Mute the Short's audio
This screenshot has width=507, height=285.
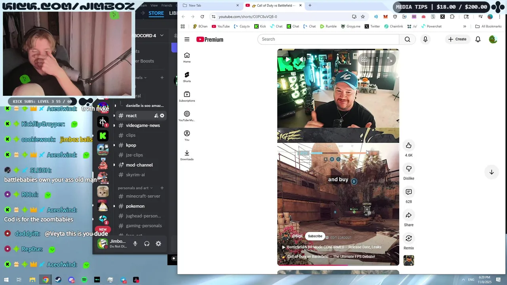[303, 59]
